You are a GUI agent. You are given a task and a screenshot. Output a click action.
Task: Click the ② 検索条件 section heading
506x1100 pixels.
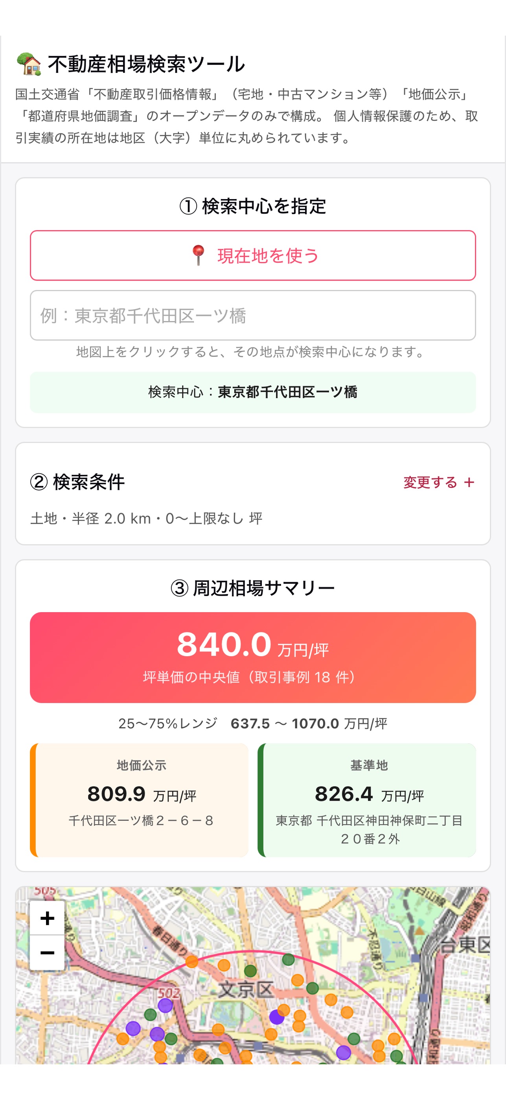[x=77, y=482]
